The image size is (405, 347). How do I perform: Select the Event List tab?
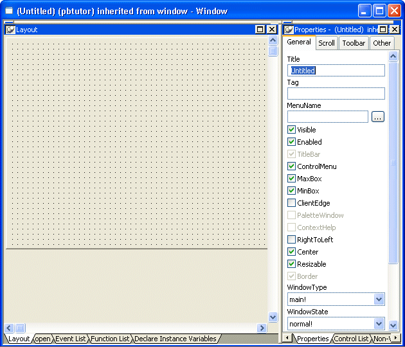pos(70,339)
